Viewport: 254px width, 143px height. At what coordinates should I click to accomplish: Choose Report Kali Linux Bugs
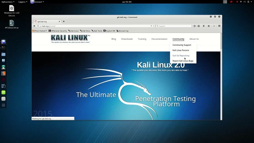[x=183, y=61]
